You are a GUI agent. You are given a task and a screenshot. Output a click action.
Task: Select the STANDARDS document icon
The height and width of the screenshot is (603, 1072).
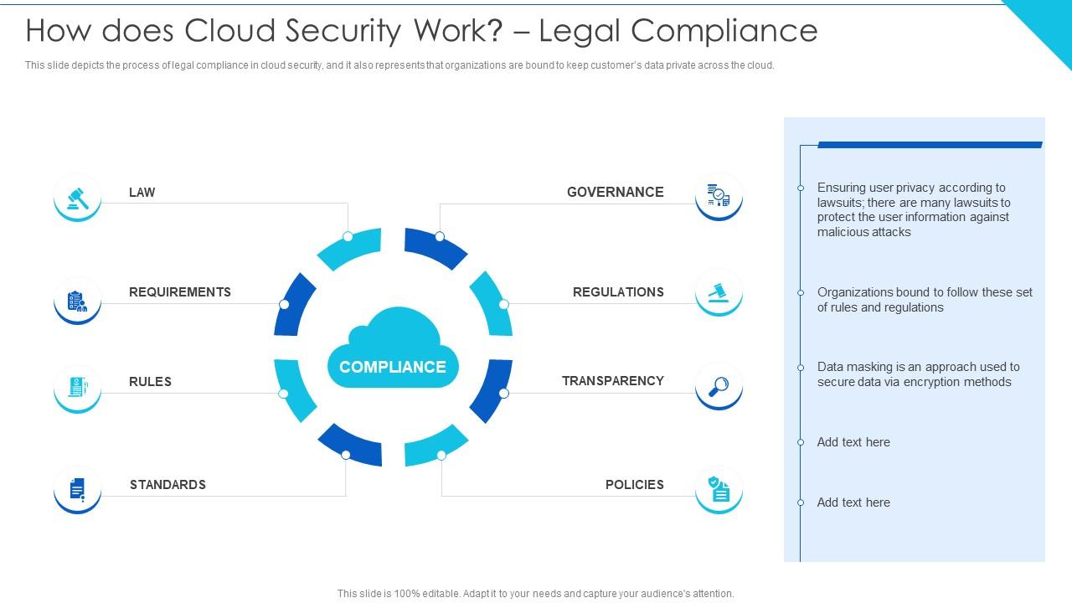pos(77,490)
